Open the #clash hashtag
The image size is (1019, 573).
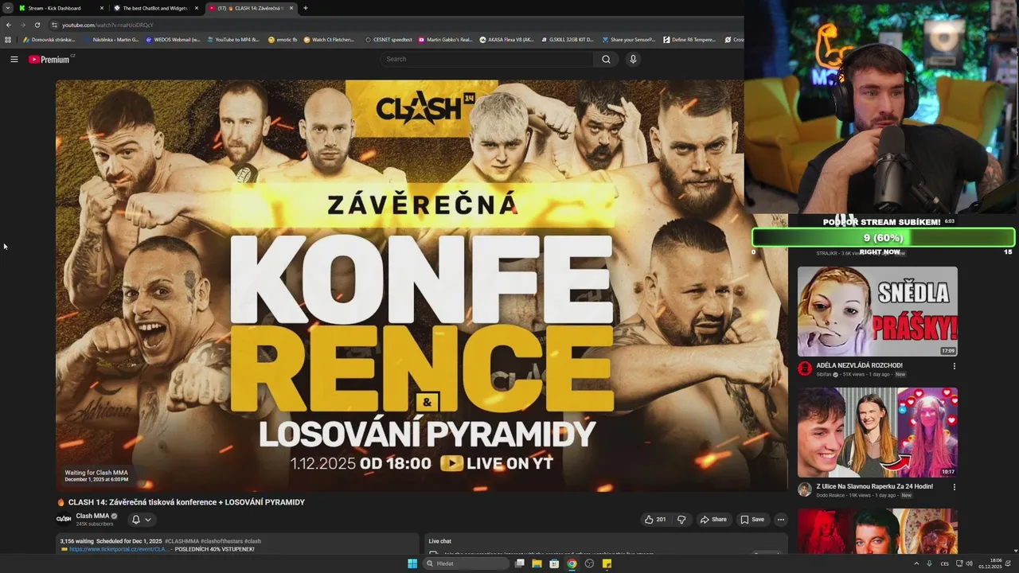pos(252,541)
